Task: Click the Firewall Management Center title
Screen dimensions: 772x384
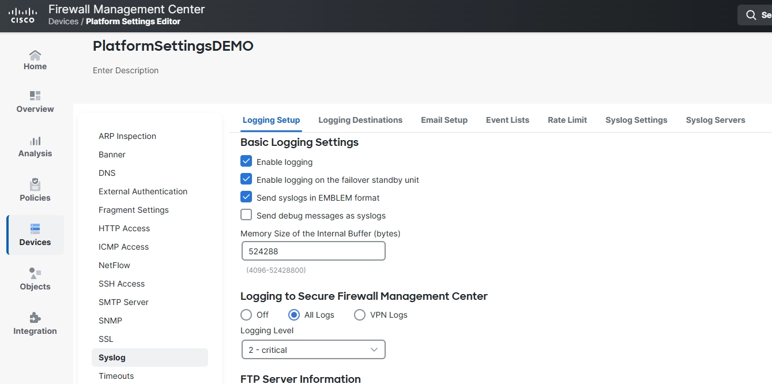Action: (x=126, y=9)
